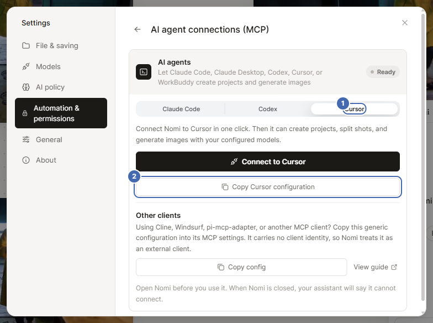Click the AI agents title text
433x323 pixels.
(175, 62)
